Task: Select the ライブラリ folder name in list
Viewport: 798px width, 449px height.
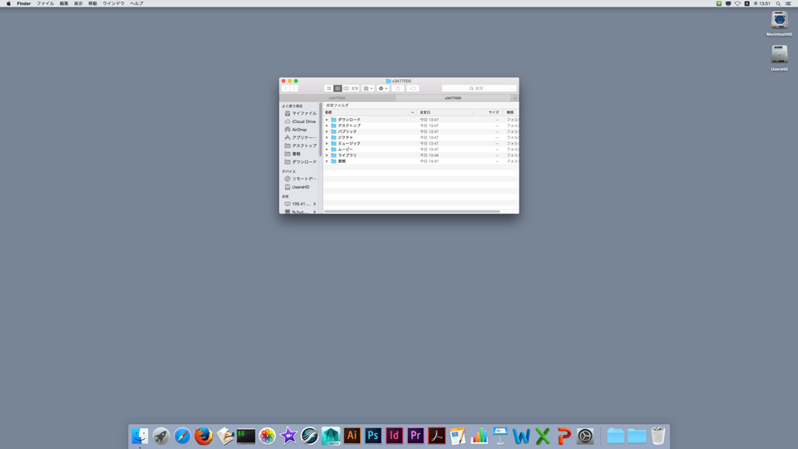Action: [347, 155]
